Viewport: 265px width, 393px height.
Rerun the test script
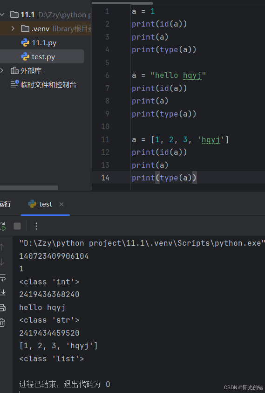[x=3, y=226]
